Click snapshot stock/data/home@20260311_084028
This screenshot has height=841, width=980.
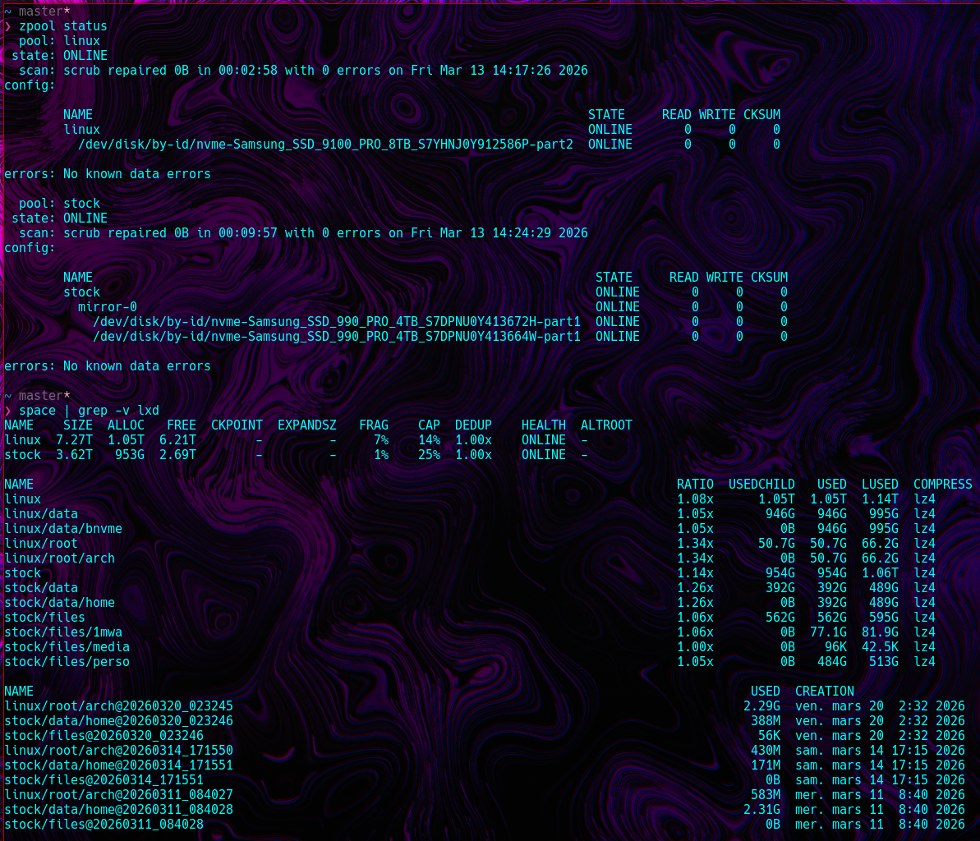pyautogui.click(x=119, y=810)
